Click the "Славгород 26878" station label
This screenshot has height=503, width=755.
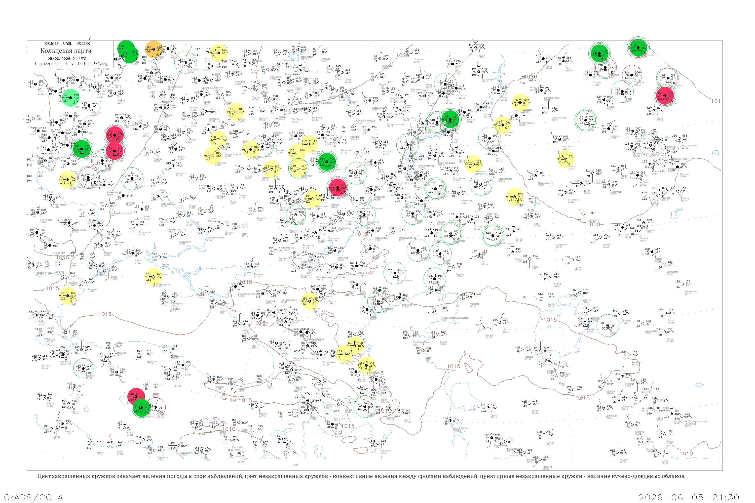tap(191, 141)
